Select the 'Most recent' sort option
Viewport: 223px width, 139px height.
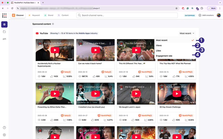click(162, 40)
